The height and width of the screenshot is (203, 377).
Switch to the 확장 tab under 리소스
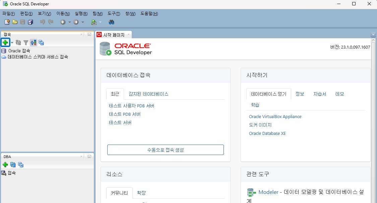(x=141, y=193)
